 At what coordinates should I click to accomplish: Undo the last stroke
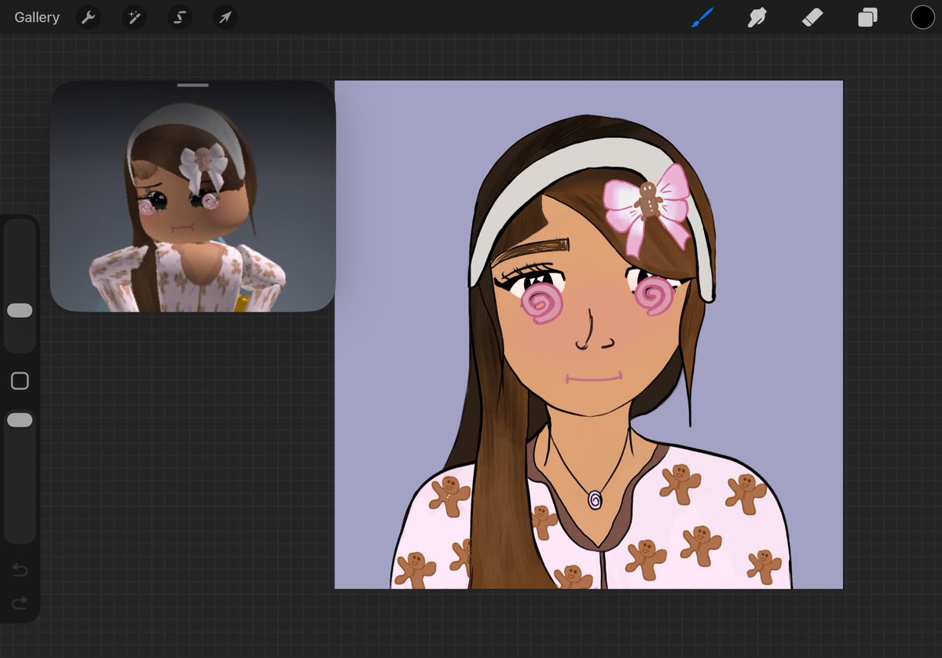(20, 569)
